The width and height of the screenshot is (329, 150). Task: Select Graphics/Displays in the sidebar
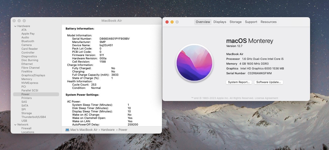click(x=33, y=75)
